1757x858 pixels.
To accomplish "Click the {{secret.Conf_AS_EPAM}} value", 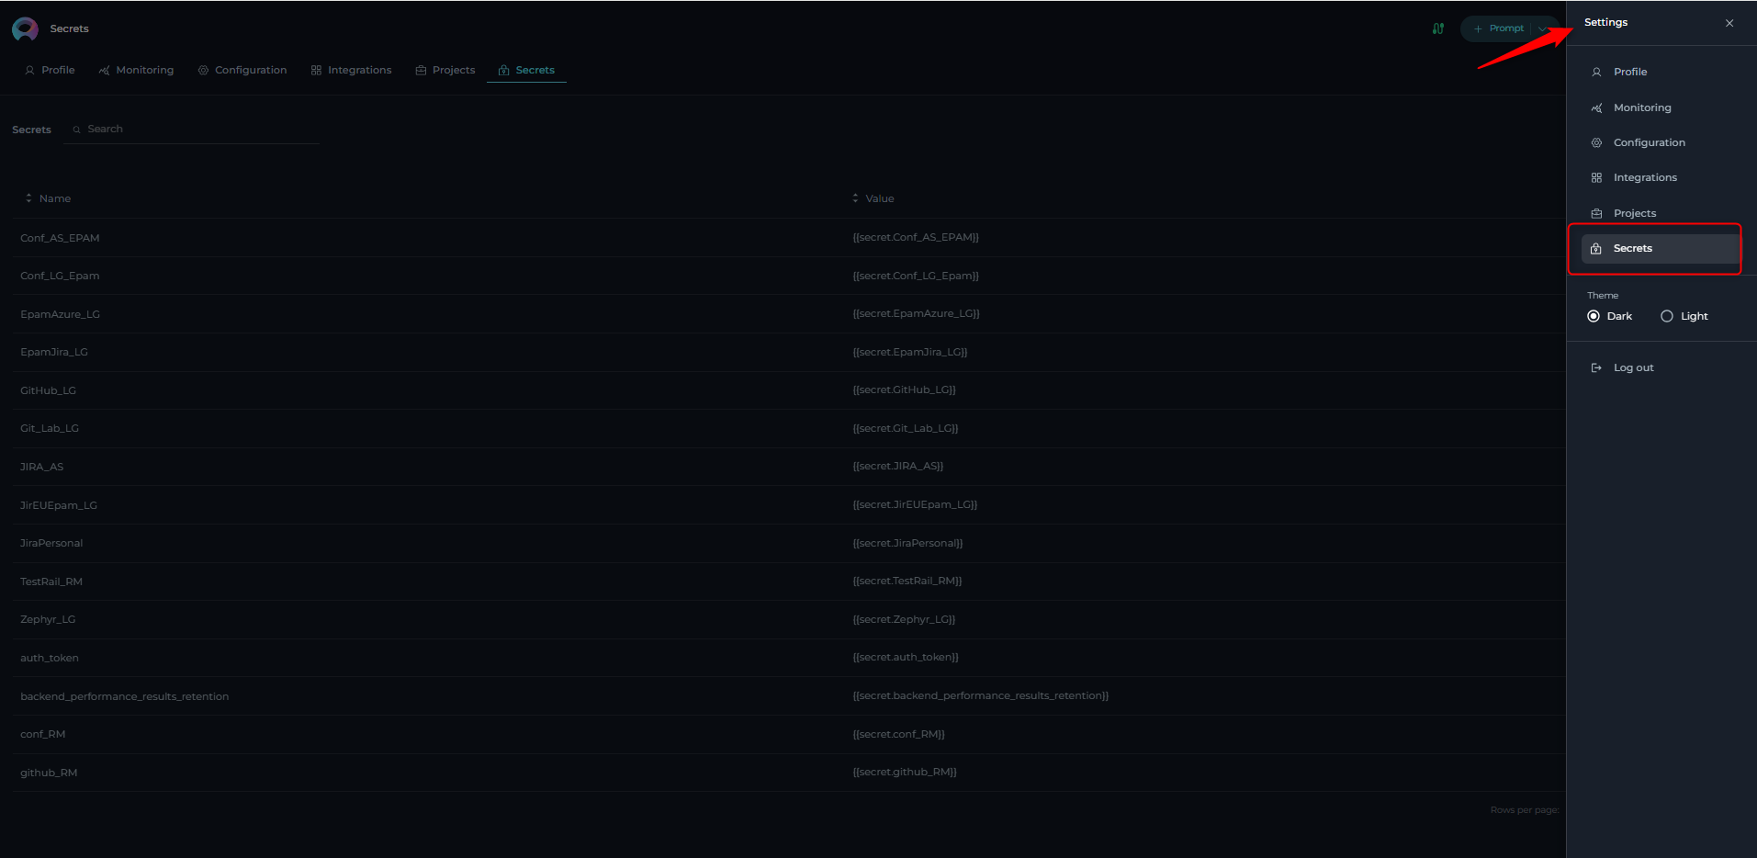I will pyautogui.click(x=916, y=237).
